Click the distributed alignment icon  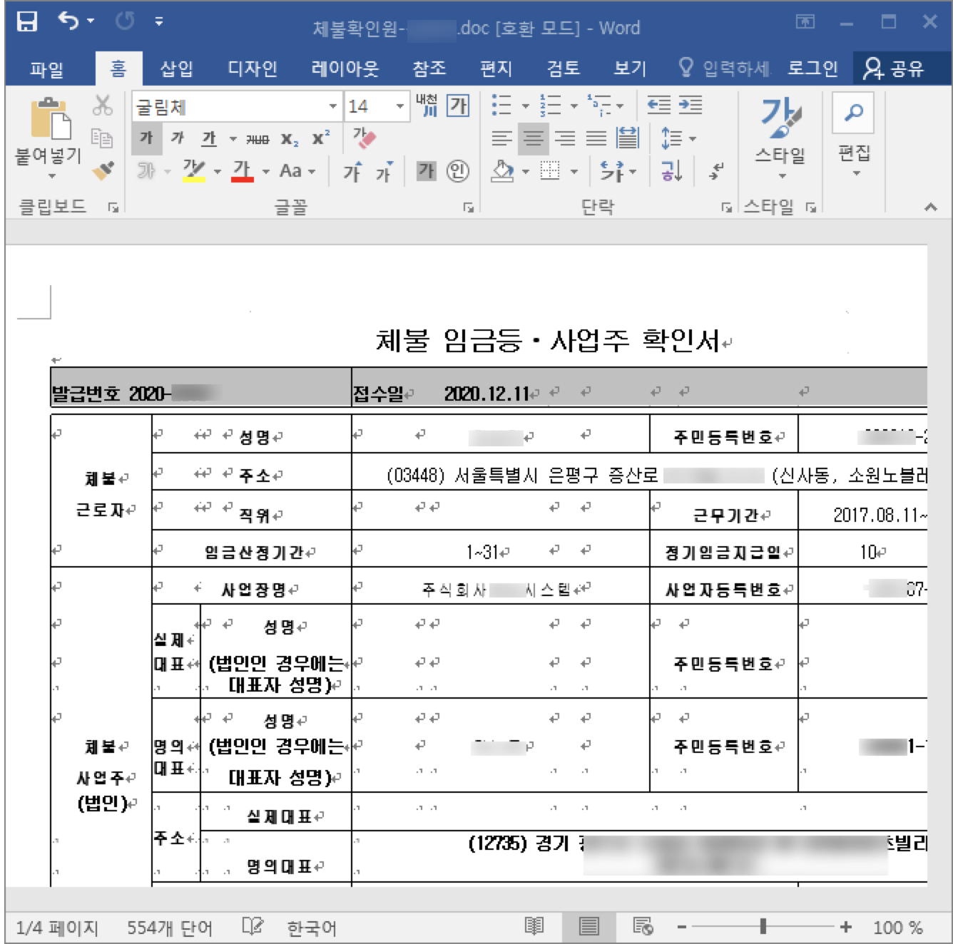pyautogui.click(x=628, y=138)
